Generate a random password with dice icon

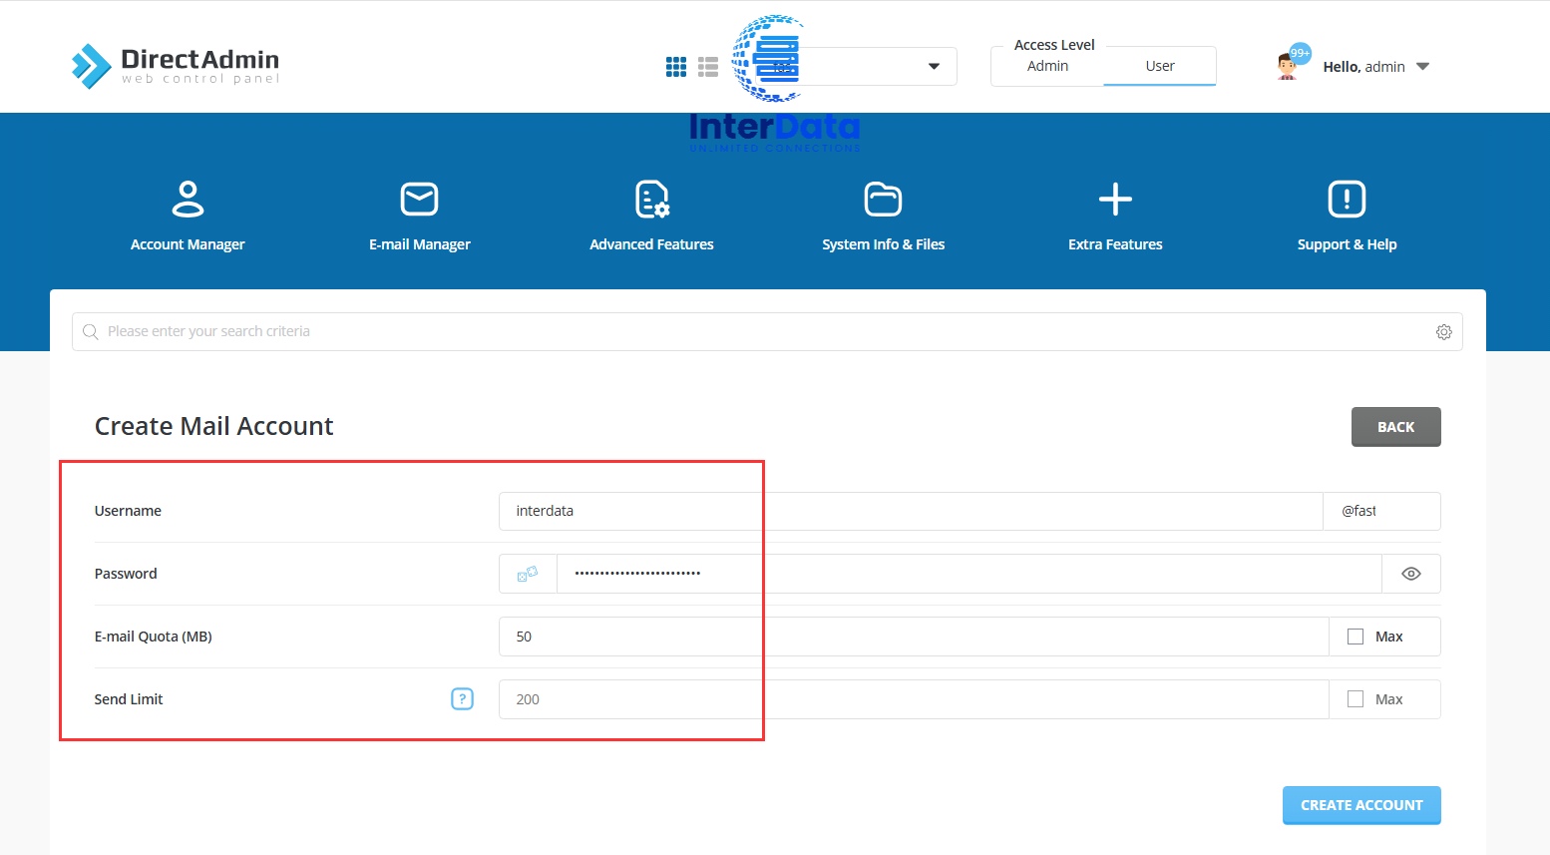pyautogui.click(x=528, y=574)
